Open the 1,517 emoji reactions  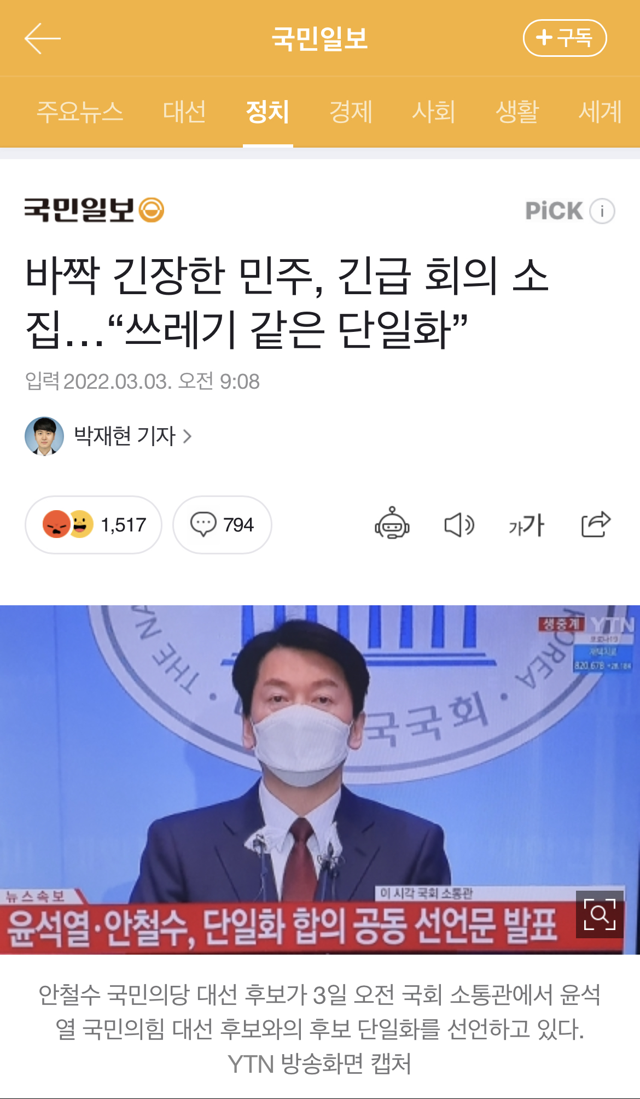tap(94, 525)
